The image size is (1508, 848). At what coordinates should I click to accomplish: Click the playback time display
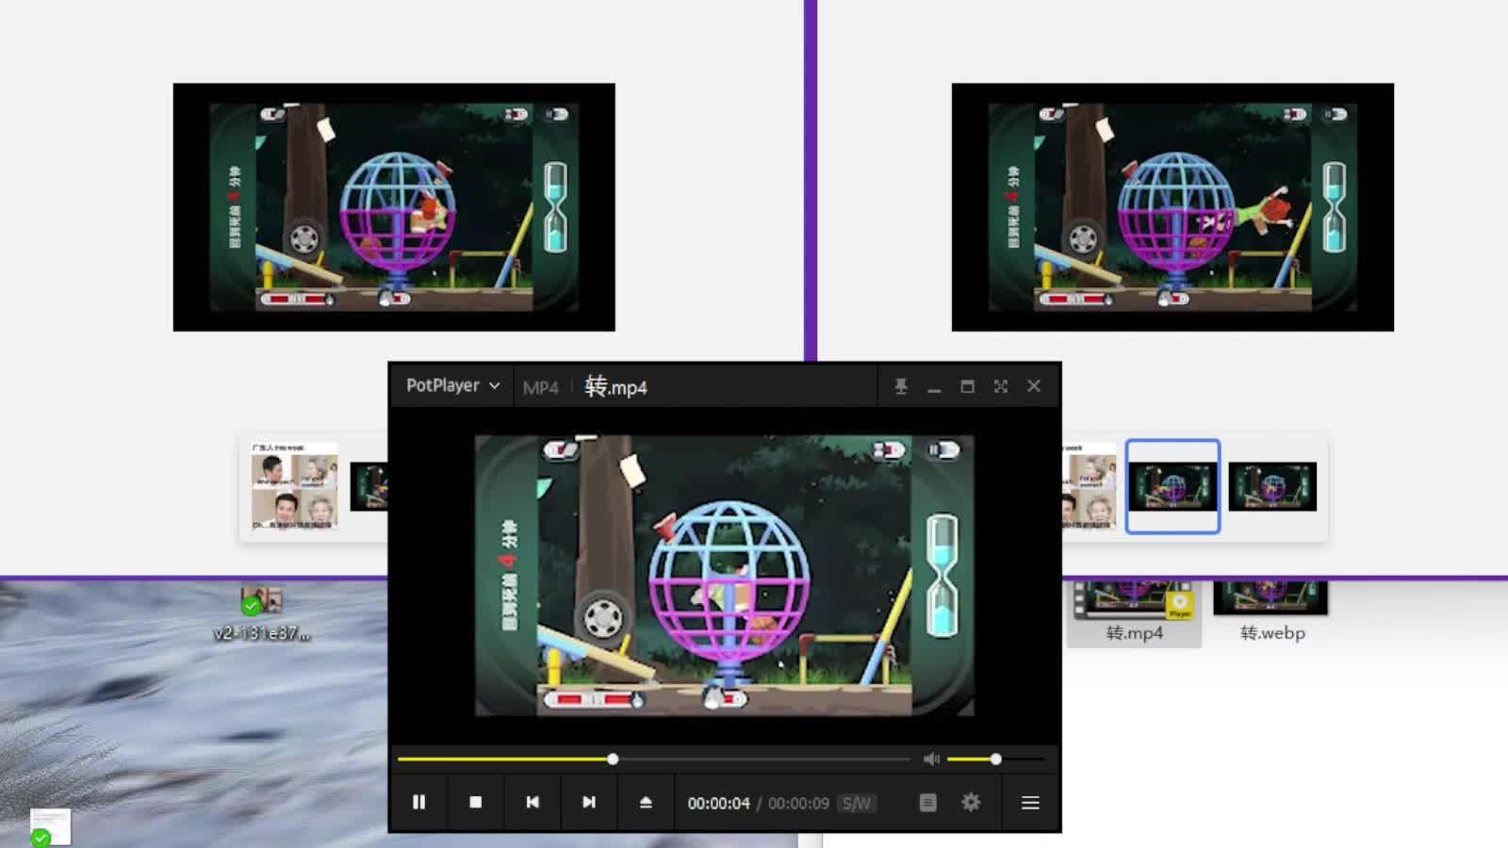[719, 803]
